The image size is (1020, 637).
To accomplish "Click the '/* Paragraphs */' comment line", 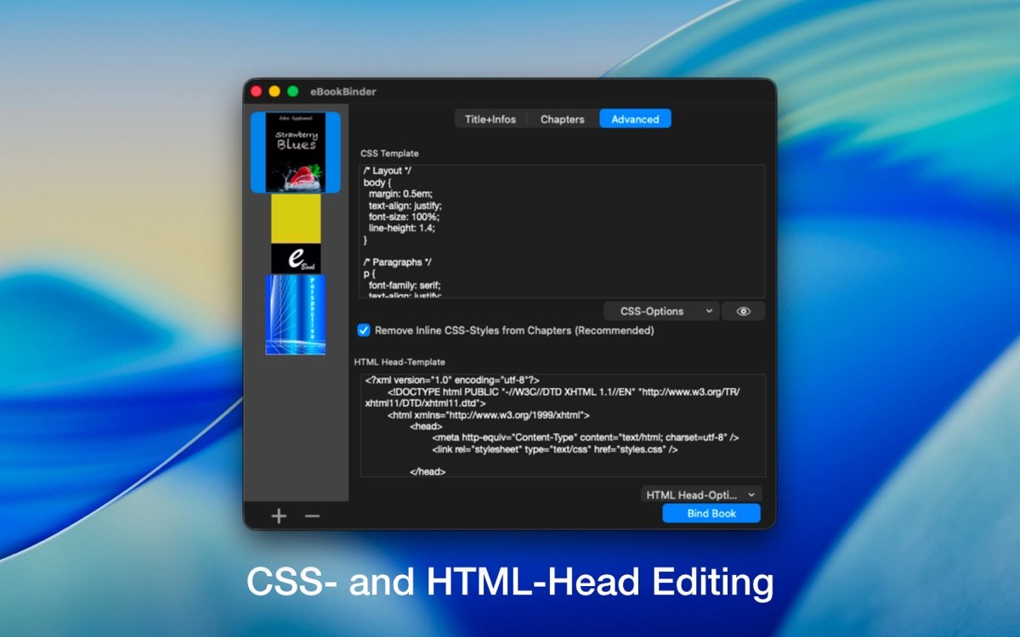I will [x=399, y=262].
